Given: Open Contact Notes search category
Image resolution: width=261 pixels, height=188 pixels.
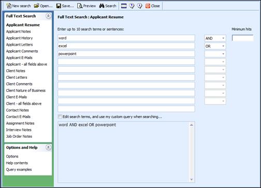Looking at the screenshot, I should (x=18, y=110).
